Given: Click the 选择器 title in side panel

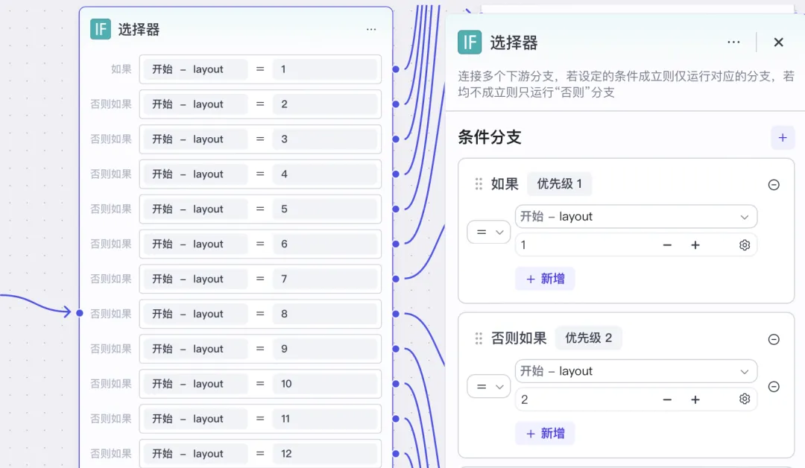Looking at the screenshot, I should pyautogui.click(x=514, y=42).
